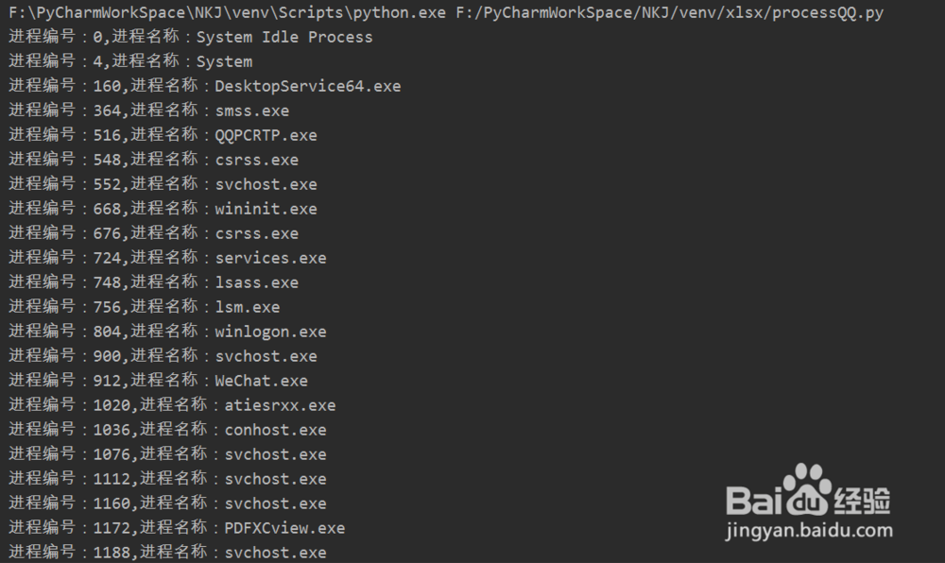Viewport: 945px width, 563px height.
Task: Click the conhost.exe output line
Action: (167, 430)
